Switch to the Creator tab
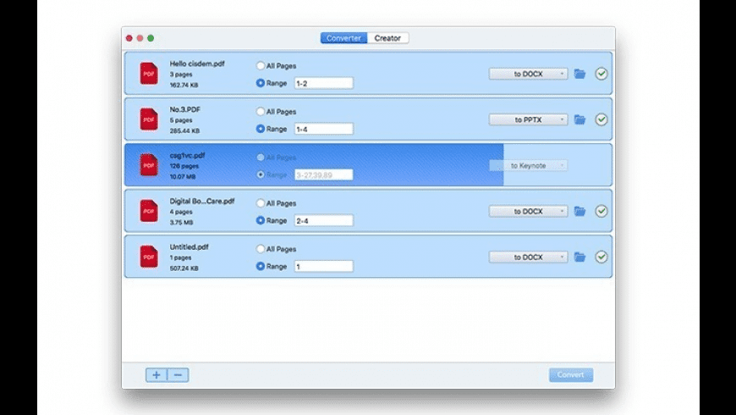The image size is (736, 415). tap(387, 38)
